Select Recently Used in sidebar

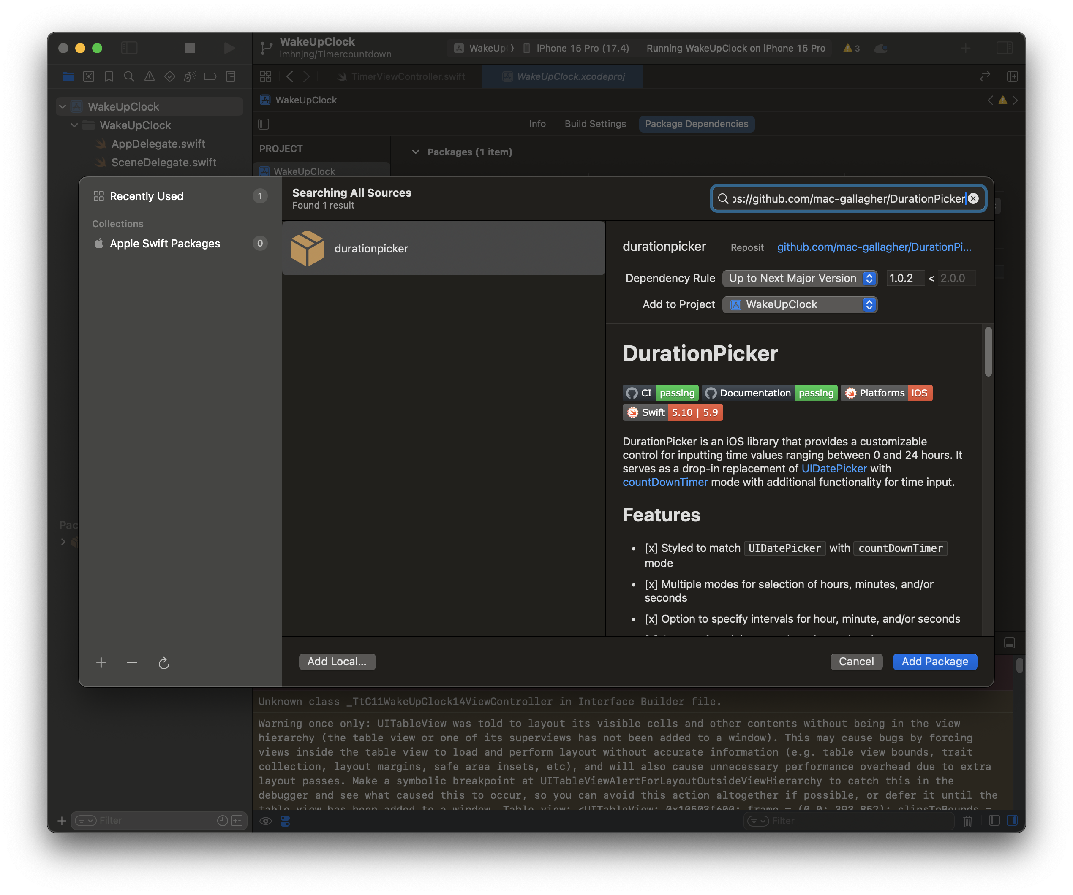180,196
